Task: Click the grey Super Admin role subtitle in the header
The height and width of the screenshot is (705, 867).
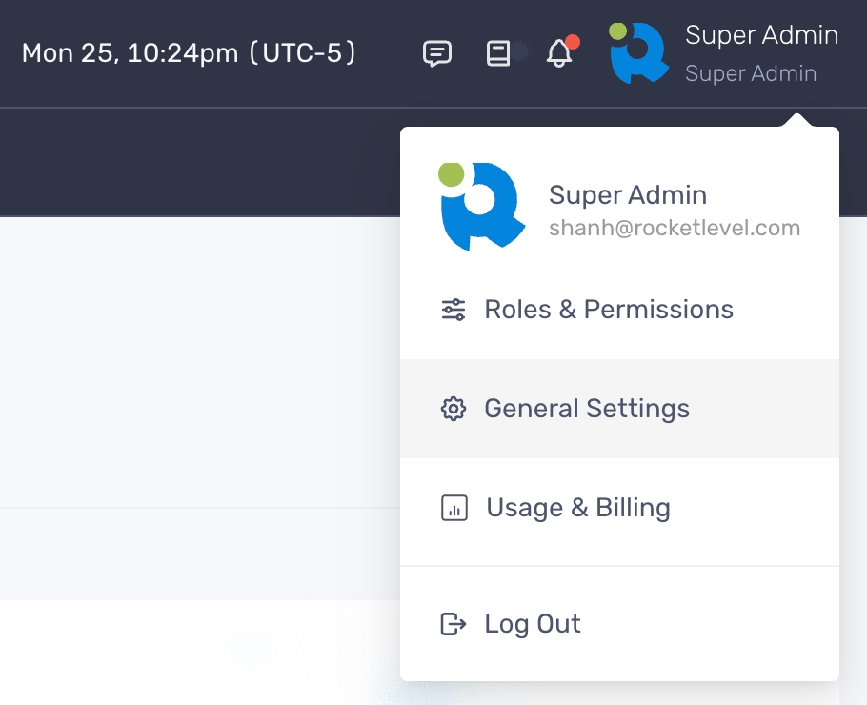Action: [751, 73]
